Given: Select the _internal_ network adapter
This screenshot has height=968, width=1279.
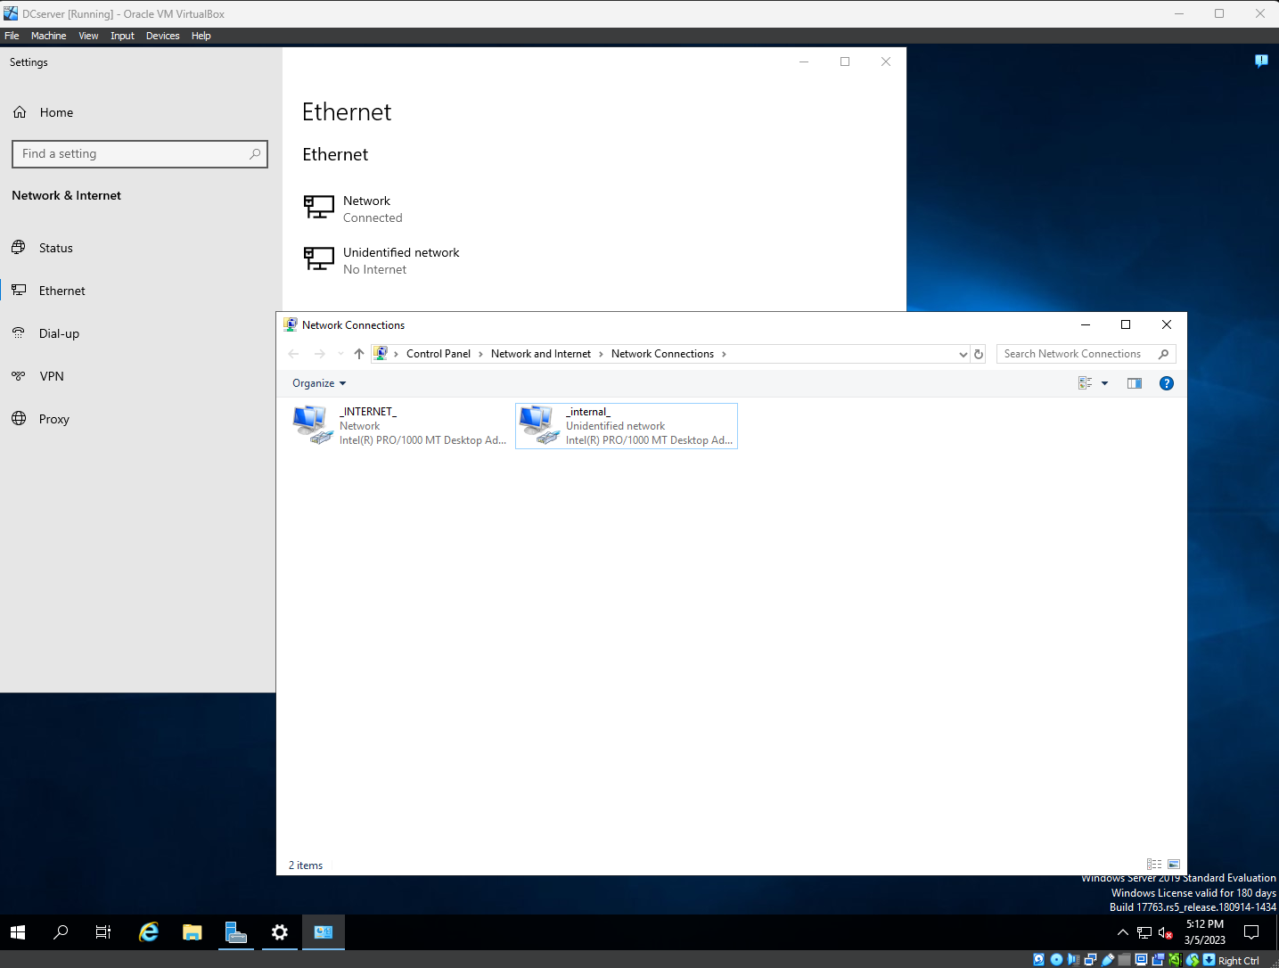Looking at the screenshot, I should coord(626,425).
